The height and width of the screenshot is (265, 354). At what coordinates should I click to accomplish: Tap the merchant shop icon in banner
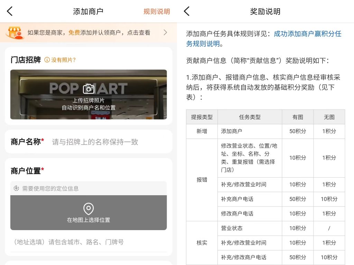pos(15,33)
